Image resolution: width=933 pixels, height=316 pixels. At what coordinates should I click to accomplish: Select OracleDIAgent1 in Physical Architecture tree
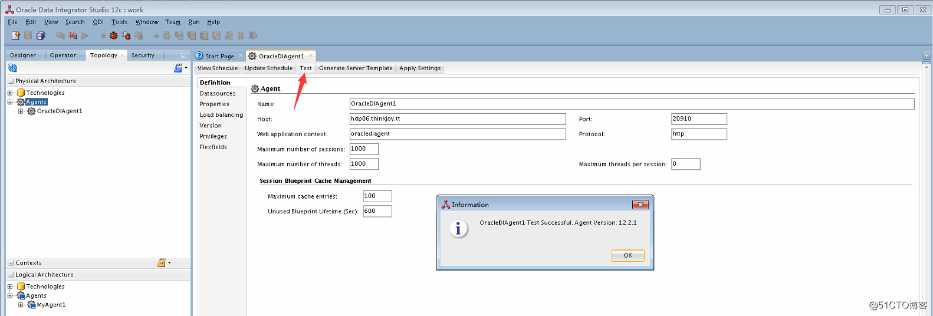coord(60,111)
